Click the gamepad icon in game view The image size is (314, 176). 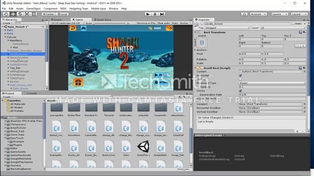tap(83, 28)
